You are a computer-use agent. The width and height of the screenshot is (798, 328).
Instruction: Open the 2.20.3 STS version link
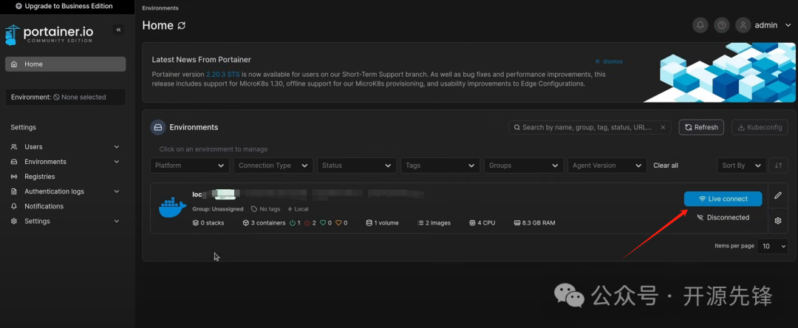click(x=223, y=75)
